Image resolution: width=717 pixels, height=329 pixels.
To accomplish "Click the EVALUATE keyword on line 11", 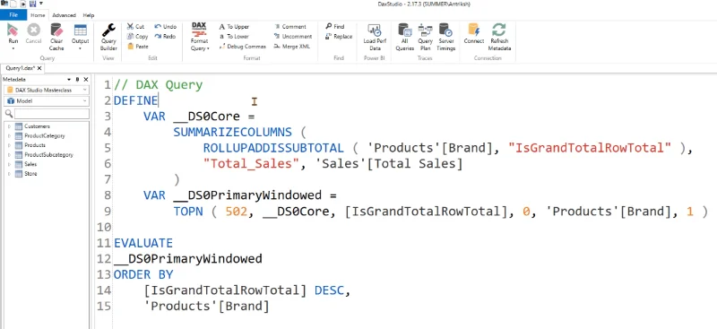I will tap(143, 243).
